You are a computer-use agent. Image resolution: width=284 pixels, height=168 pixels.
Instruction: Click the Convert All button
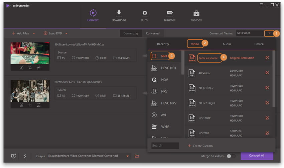click(x=257, y=156)
